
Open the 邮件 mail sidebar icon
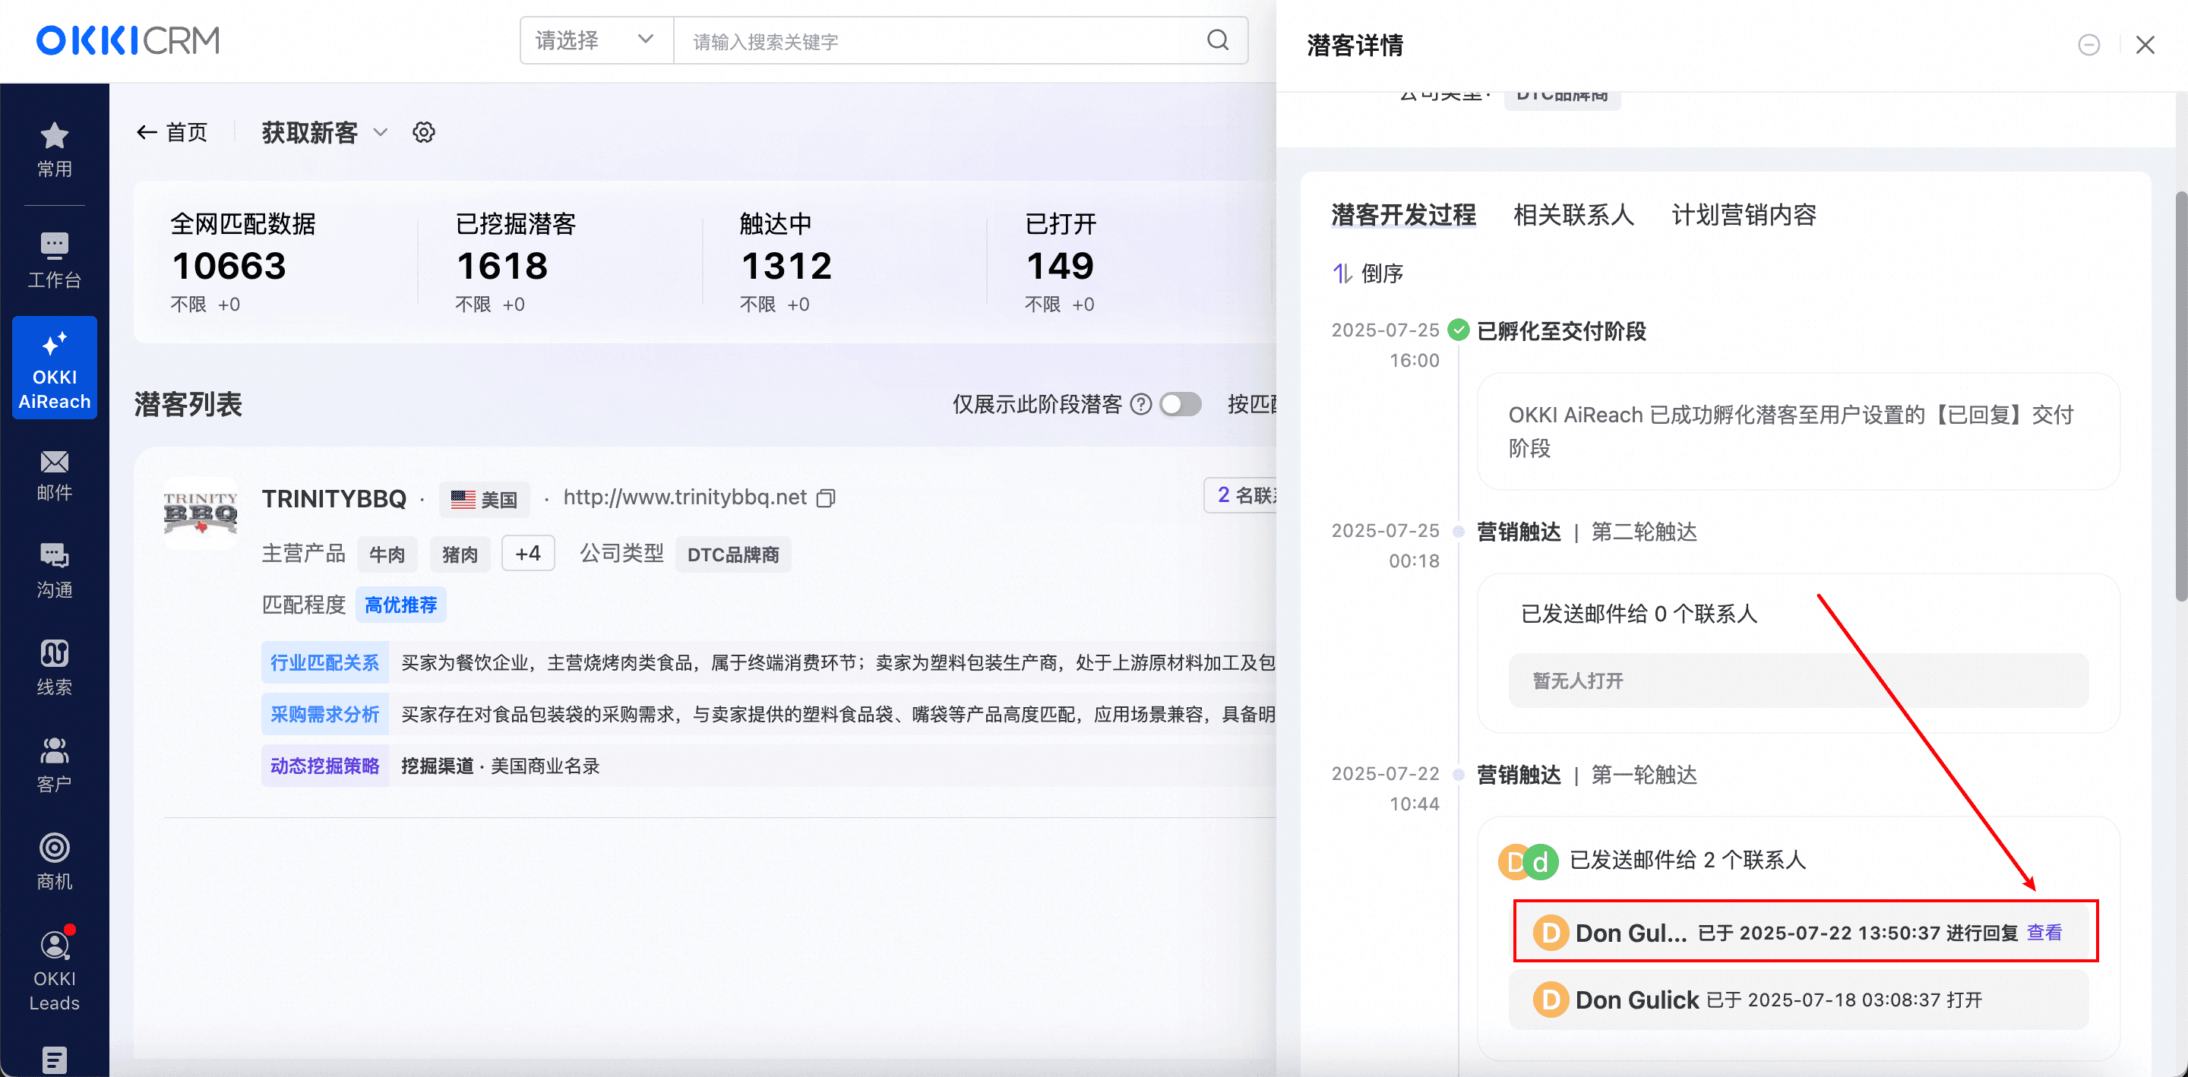tap(55, 462)
